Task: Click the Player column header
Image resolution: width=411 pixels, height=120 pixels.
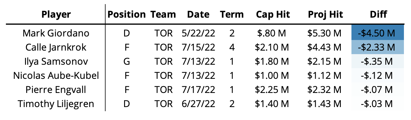Action: click(56, 14)
